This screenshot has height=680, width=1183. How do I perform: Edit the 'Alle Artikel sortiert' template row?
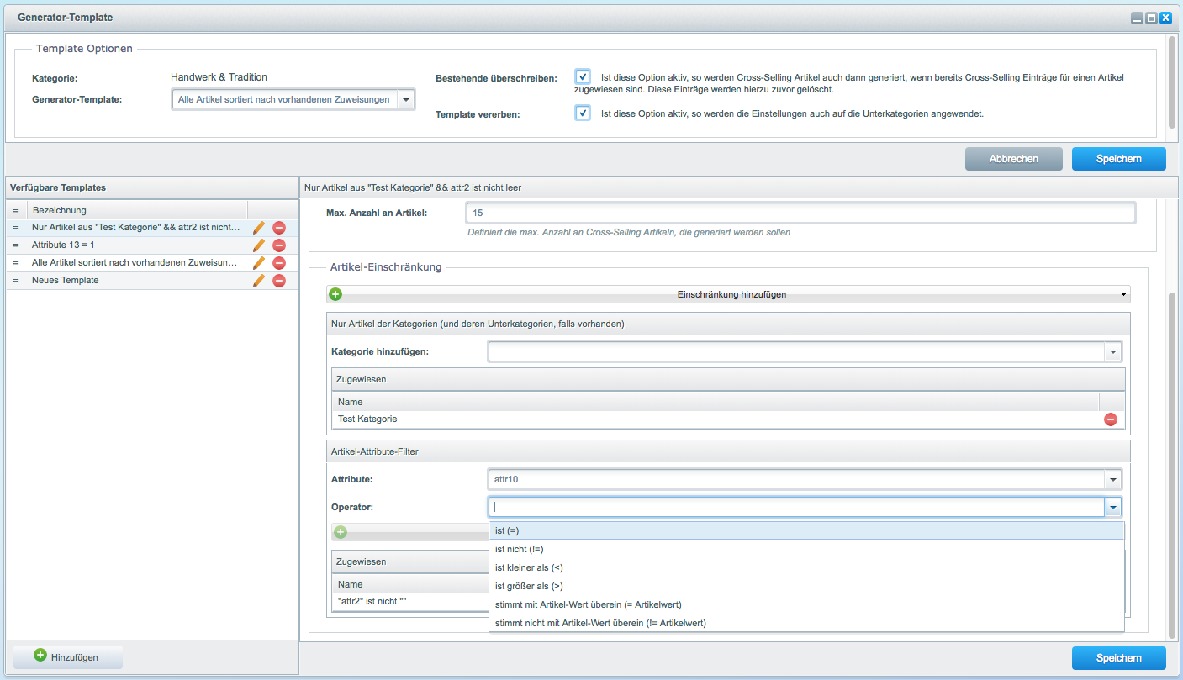259,262
